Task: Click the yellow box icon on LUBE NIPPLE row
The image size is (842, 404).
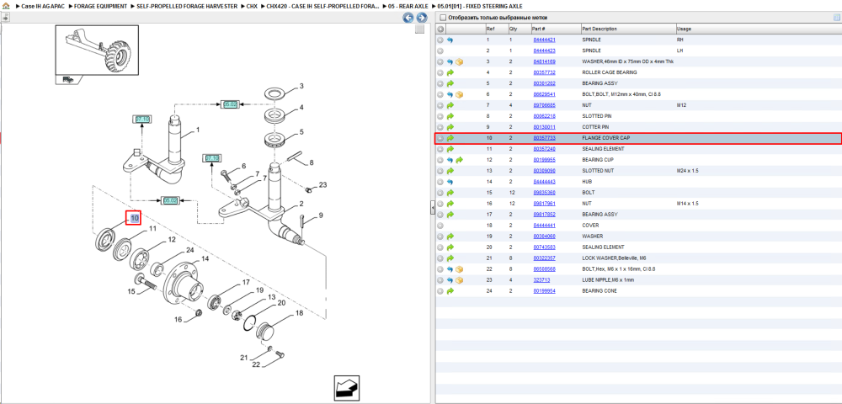Action: tap(459, 280)
